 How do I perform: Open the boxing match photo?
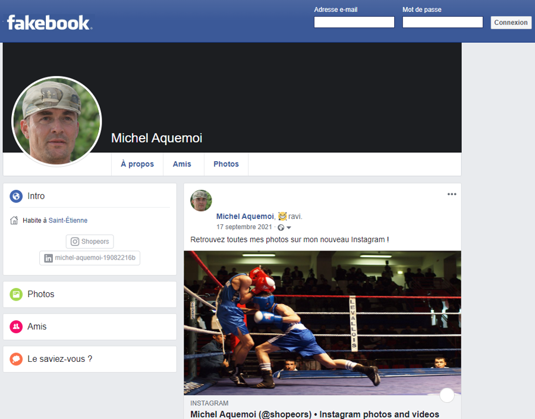[322, 323]
